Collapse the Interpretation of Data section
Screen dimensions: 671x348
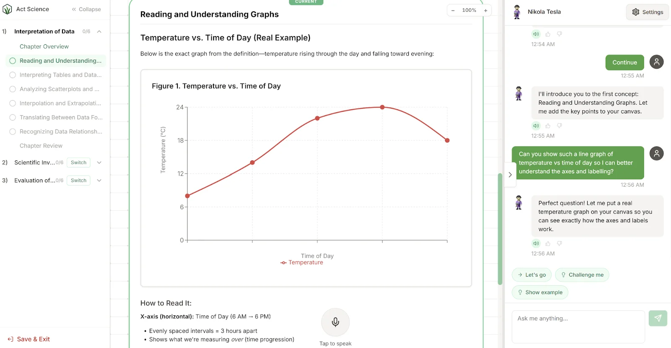[x=99, y=31]
